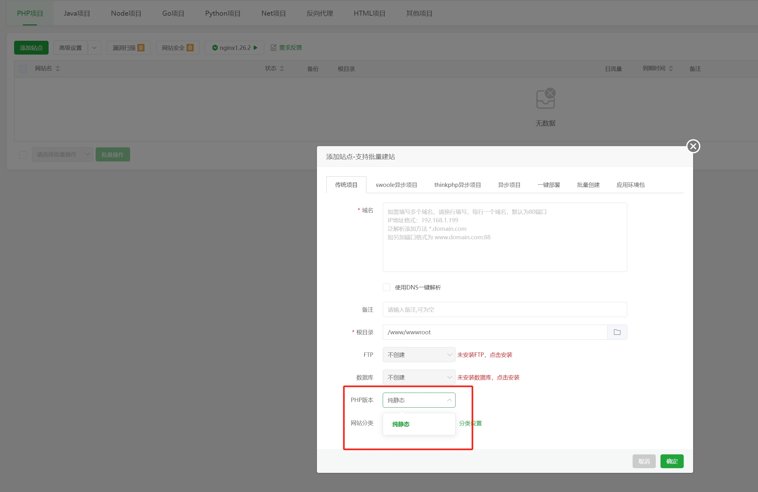Click vulnerability scan count badge
758x492 pixels.
[141, 48]
